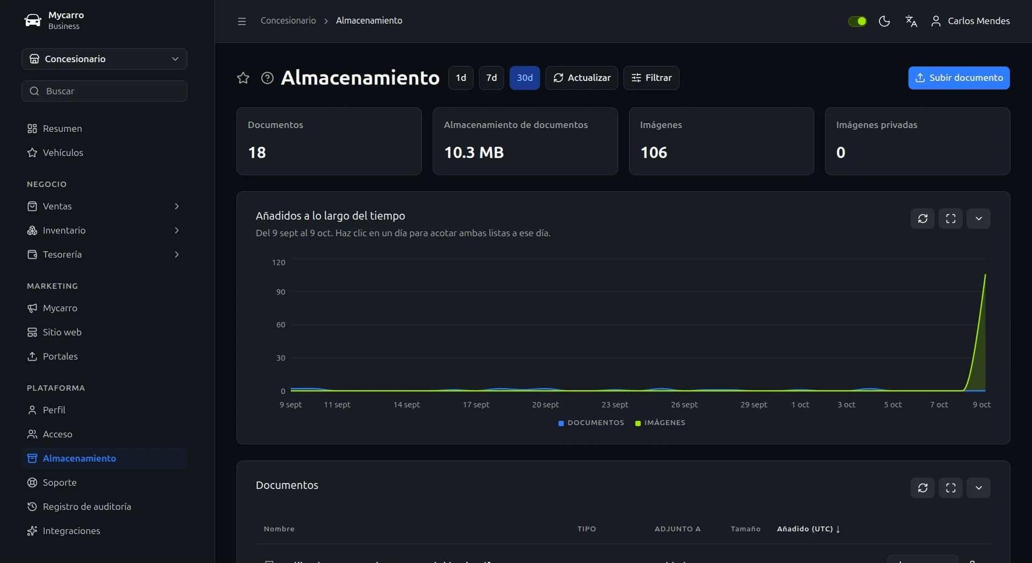
Task: Open Acceso in sidebar
Action: pyautogui.click(x=104, y=434)
